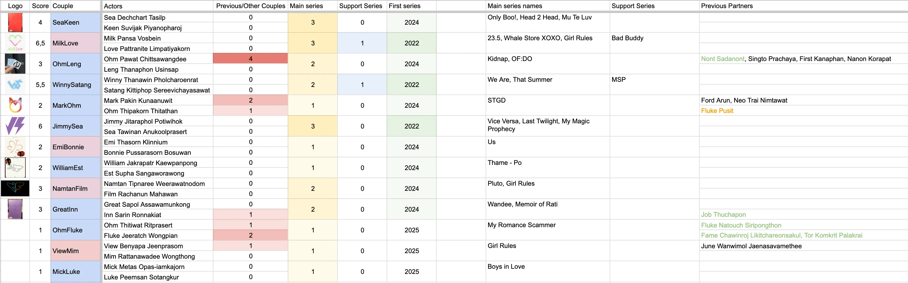Select the orange Fluke Pusit text
The height and width of the screenshot is (283, 908).
pyautogui.click(x=717, y=111)
